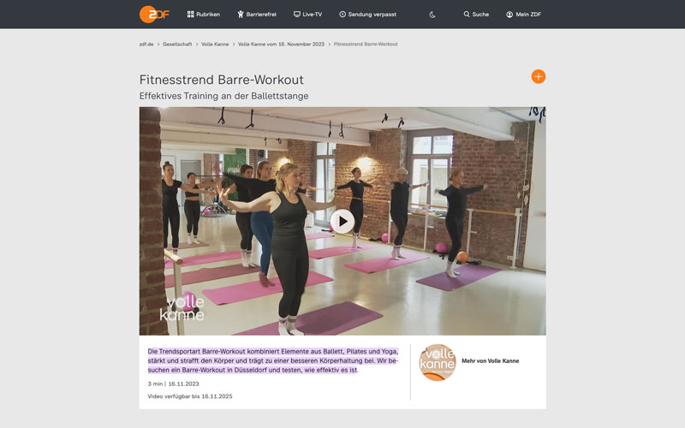Viewport: 685px width, 428px height.
Task: Open the Suche search
Action: click(476, 15)
